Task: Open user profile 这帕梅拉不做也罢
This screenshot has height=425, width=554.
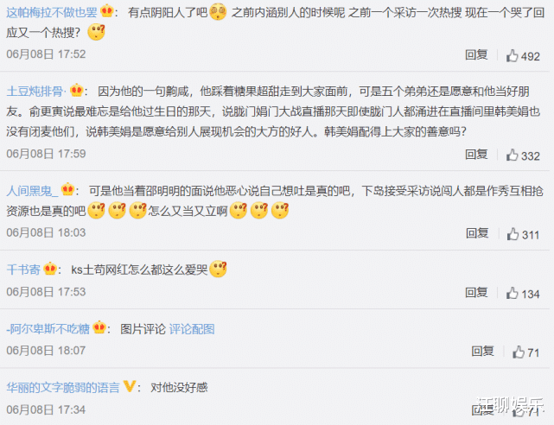Action: click(x=52, y=13)
